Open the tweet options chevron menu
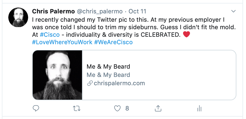 (x=233, y=11)
